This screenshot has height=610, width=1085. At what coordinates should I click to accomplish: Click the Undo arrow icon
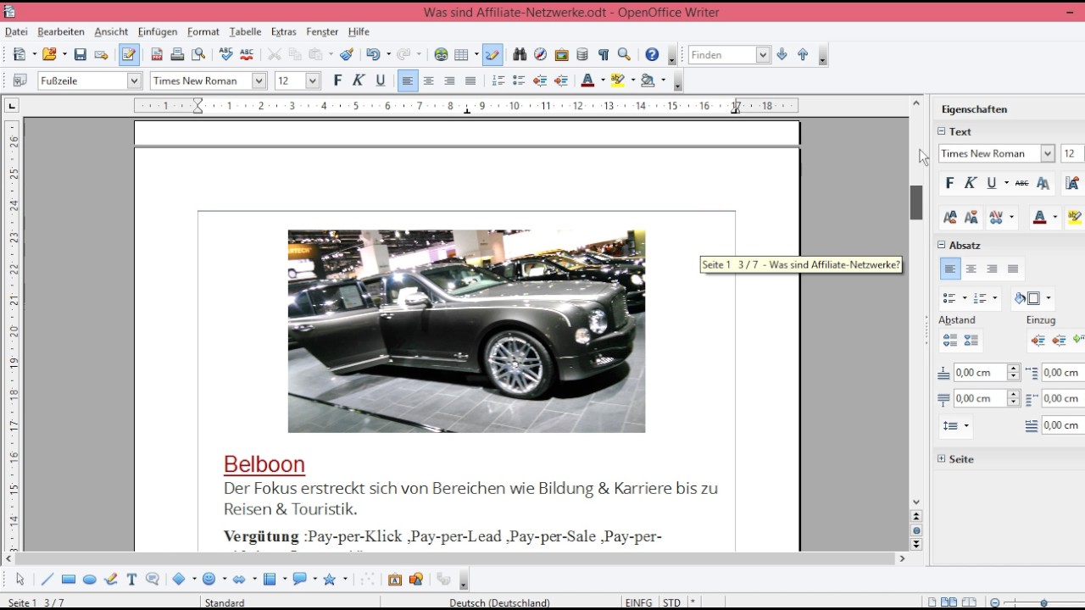(x=373, y=54)
